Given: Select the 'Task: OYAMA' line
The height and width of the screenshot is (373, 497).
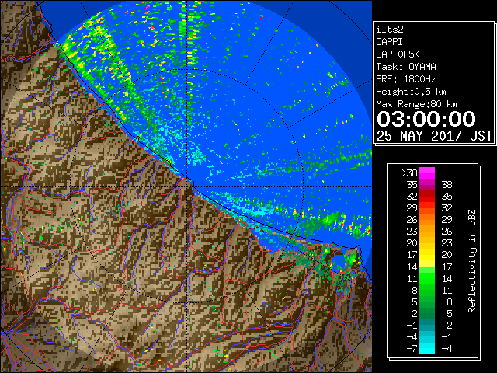Looking at the screenshot, I should 406,67.
